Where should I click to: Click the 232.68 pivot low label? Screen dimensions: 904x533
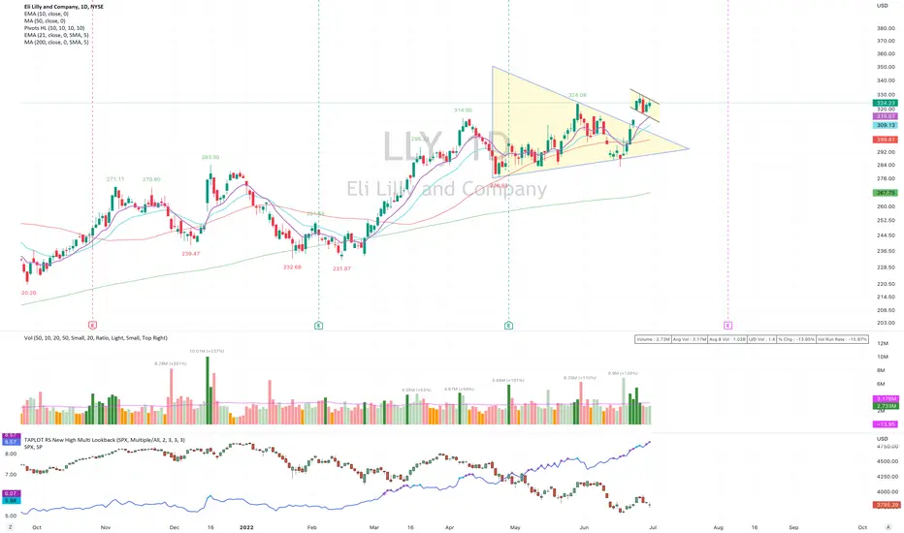pyautogui.click(x=292, y=266)
